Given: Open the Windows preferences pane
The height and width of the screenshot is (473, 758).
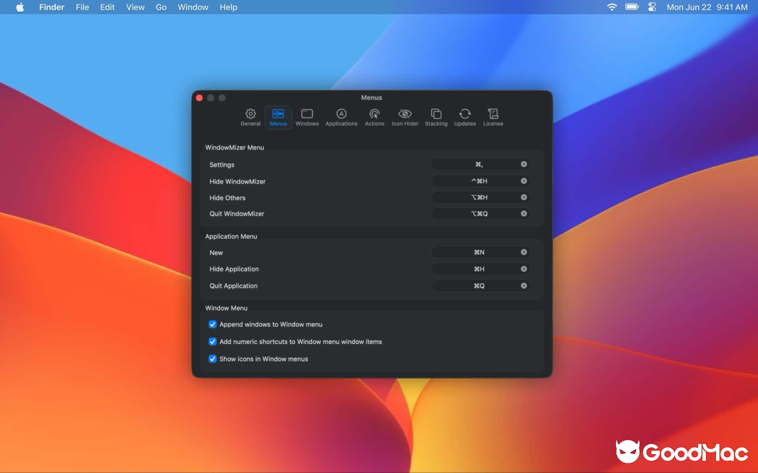Looking at the screenshot, I should (x=307, y=117).
